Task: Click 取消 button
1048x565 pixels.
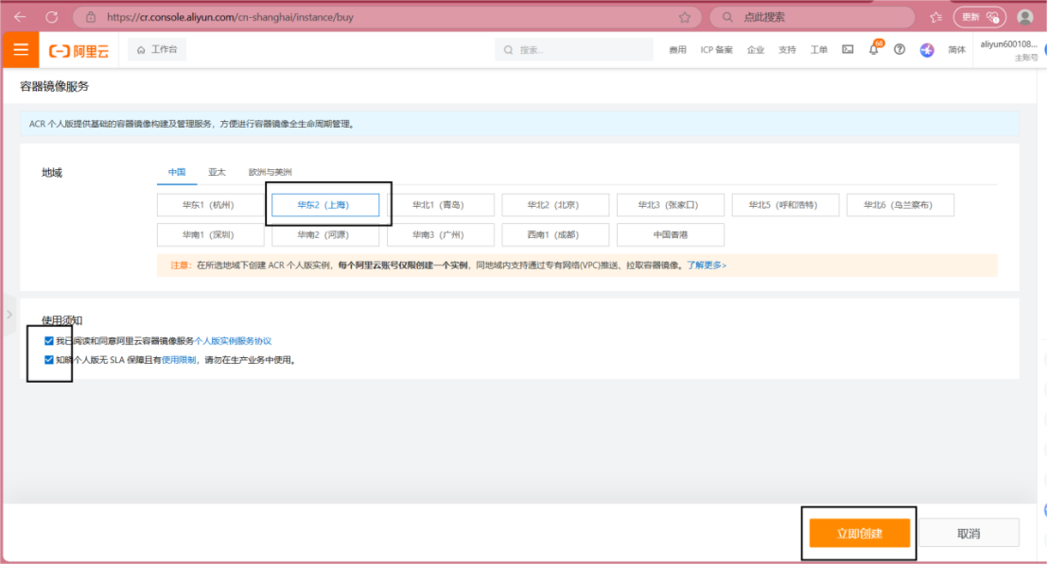Action: tap(969, 534)
